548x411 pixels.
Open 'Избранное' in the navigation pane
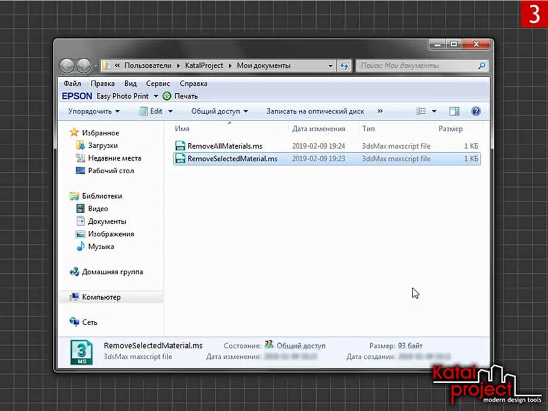[101, 133]
